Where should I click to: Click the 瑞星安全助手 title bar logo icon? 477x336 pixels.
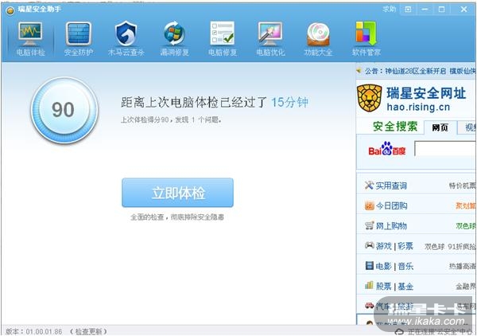coord(10,10)
